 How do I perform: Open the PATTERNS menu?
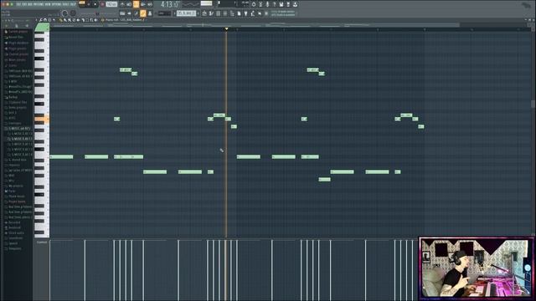tap(39, 4)
